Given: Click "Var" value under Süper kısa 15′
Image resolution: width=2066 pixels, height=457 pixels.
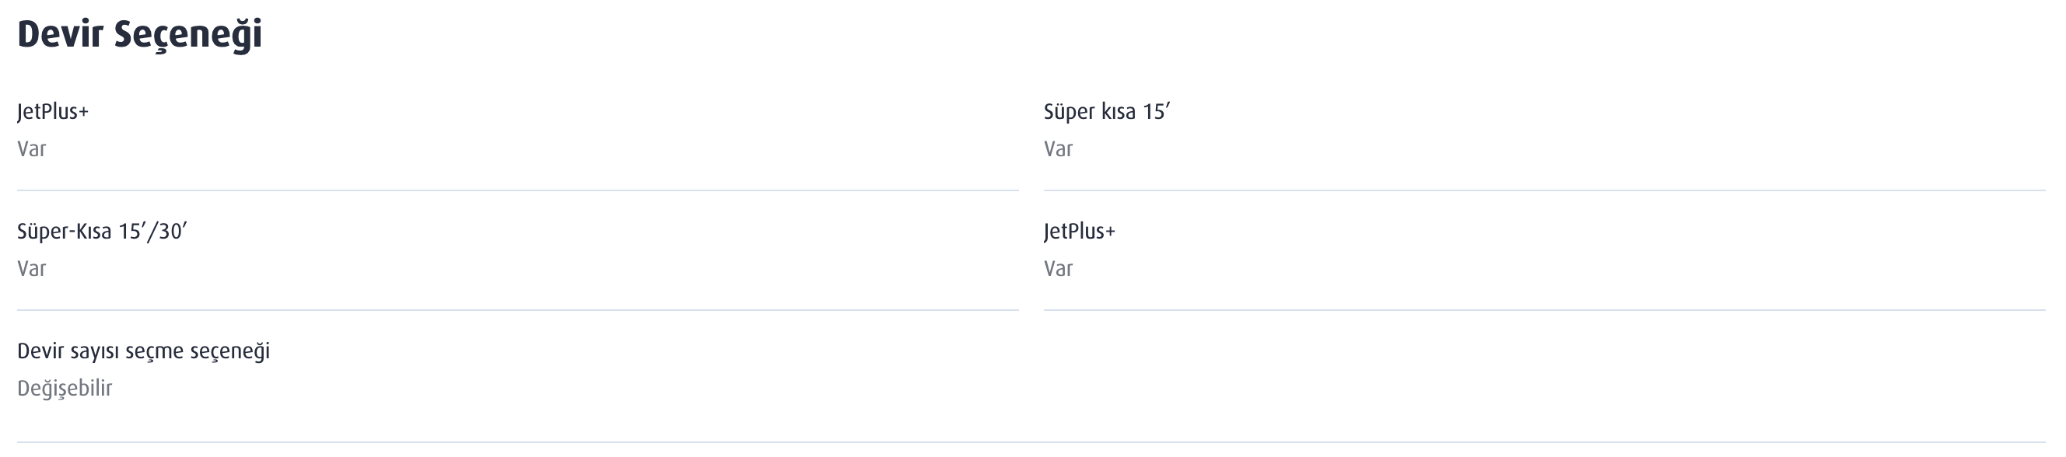Looking at the screenshot, I should point(1058,149).
